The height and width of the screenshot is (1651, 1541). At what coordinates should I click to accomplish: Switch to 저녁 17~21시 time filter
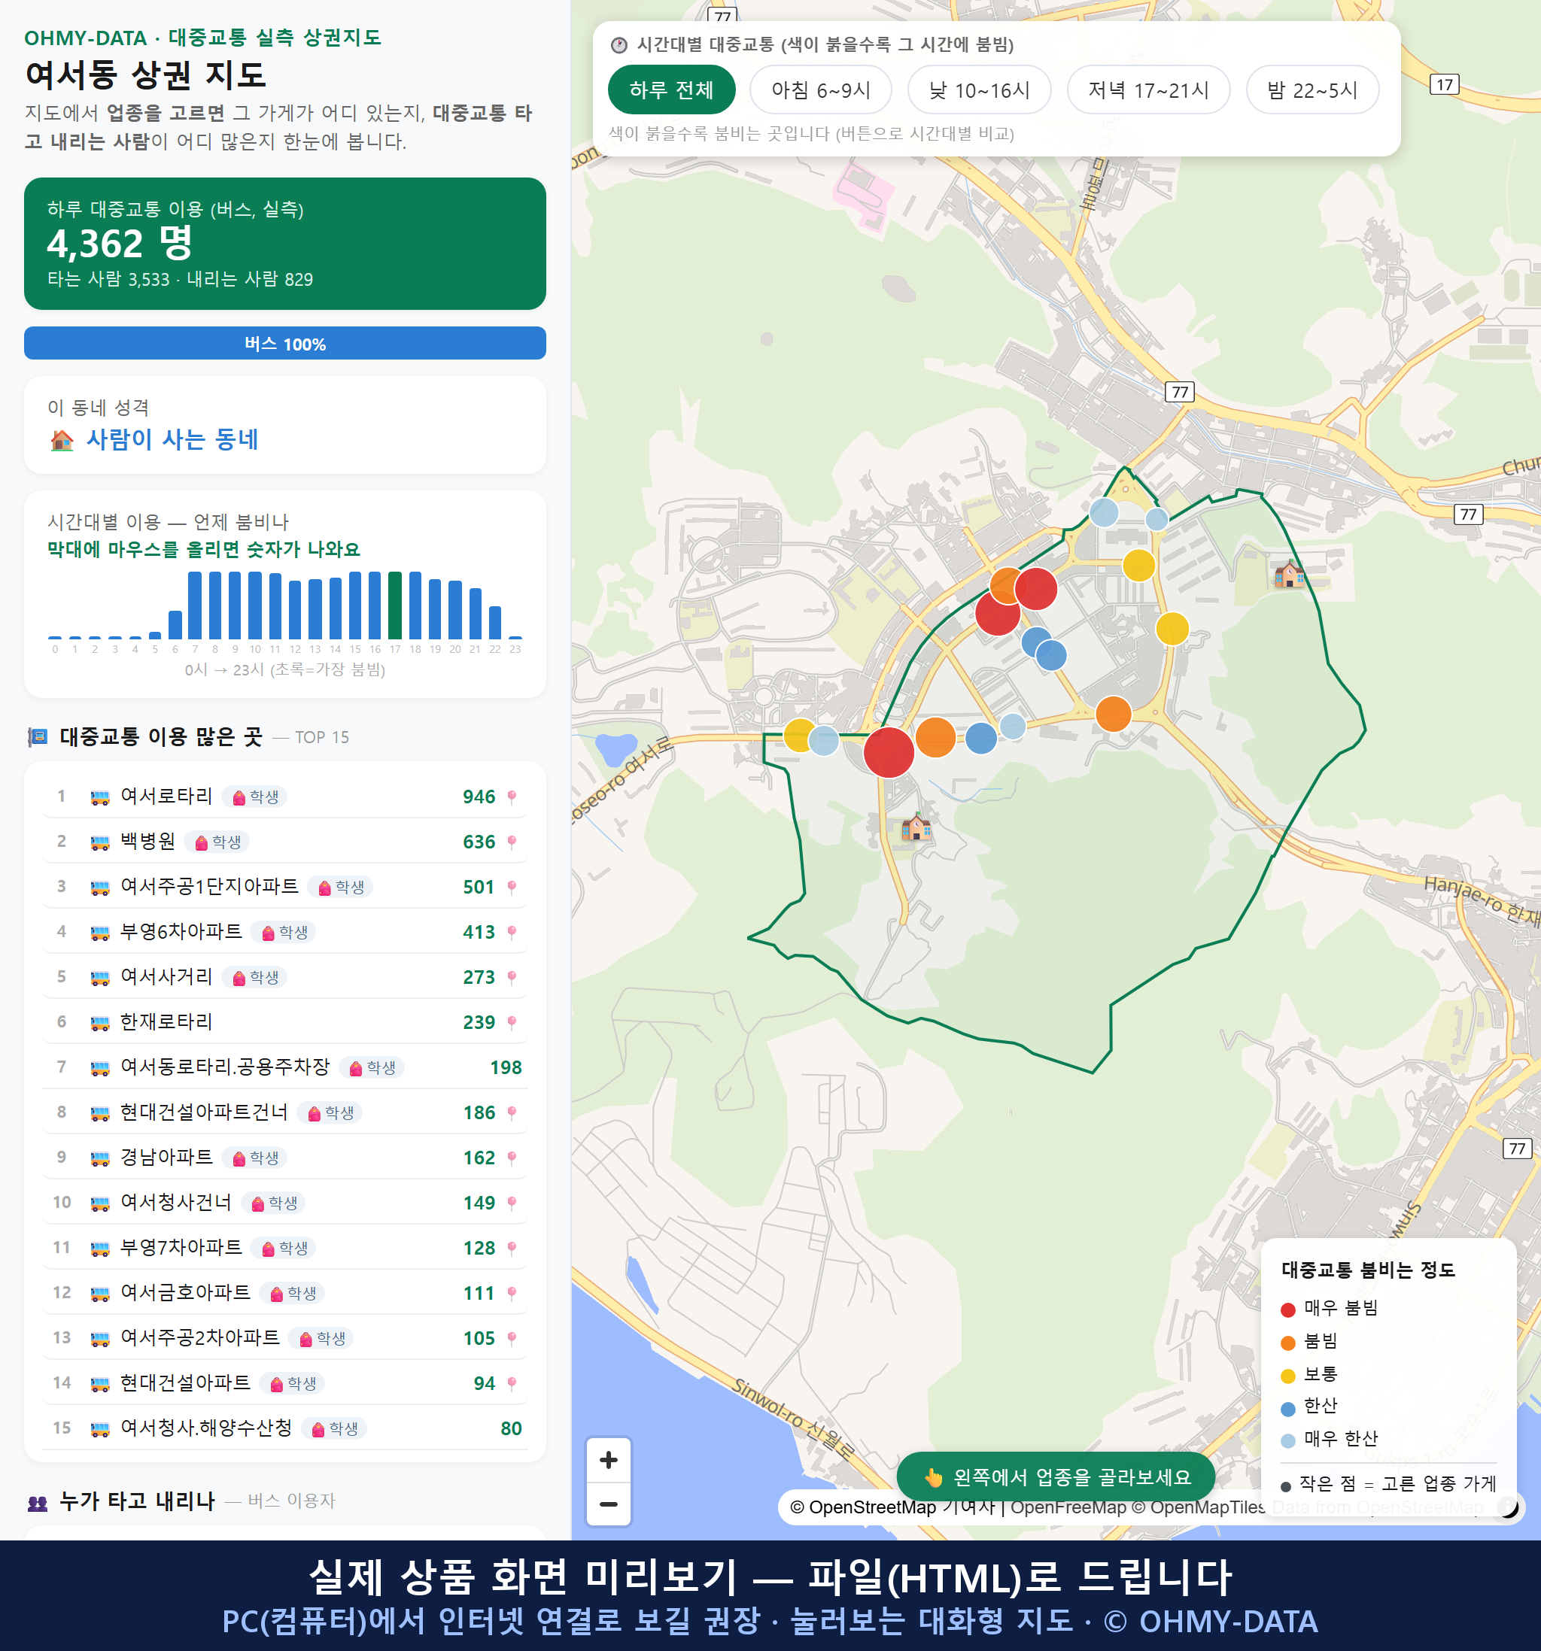click(x=1148, y=90)
